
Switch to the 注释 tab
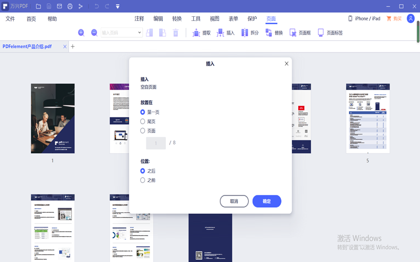coord(139,19)
